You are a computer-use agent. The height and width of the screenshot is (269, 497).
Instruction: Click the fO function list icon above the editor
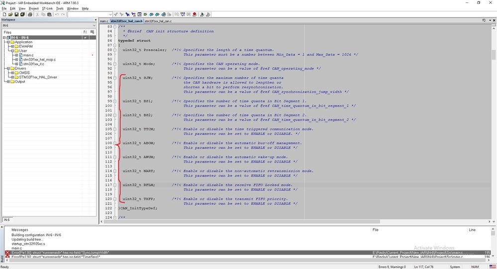coord(484,20)
